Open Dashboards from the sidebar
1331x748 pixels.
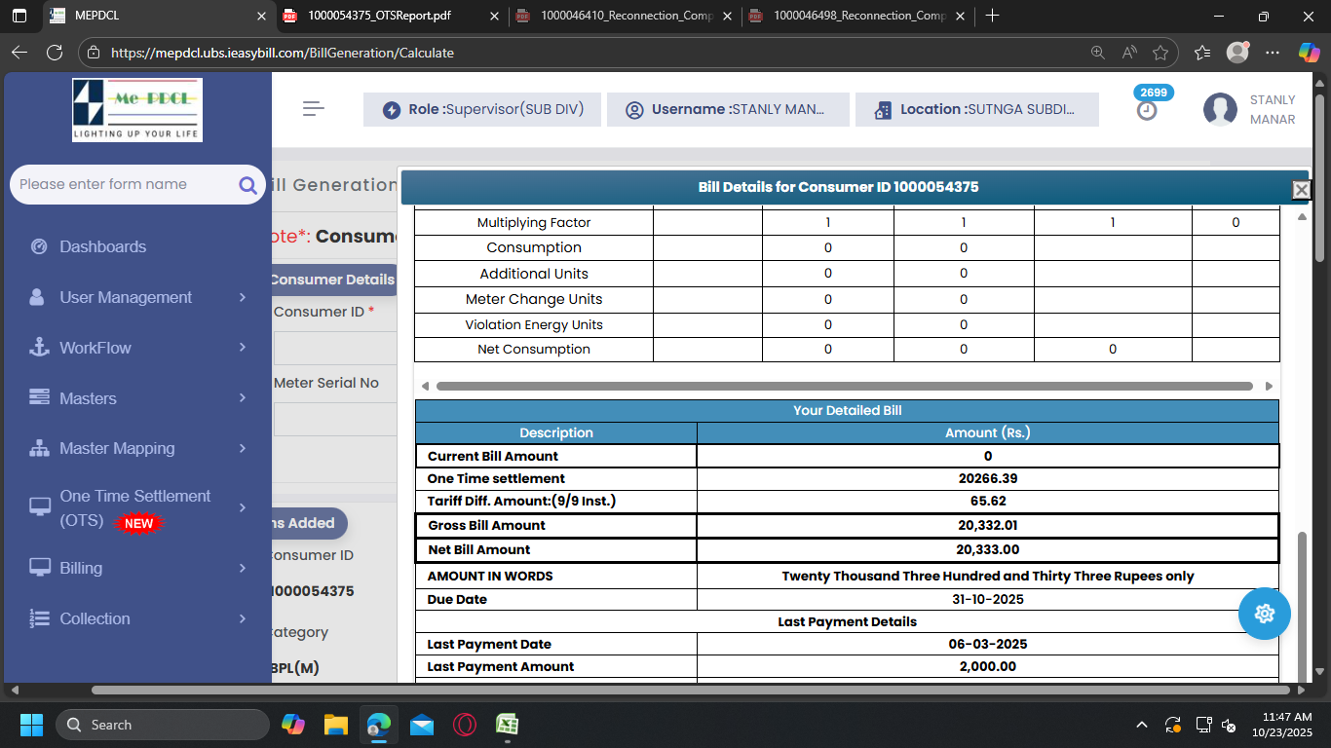point(102,246)
